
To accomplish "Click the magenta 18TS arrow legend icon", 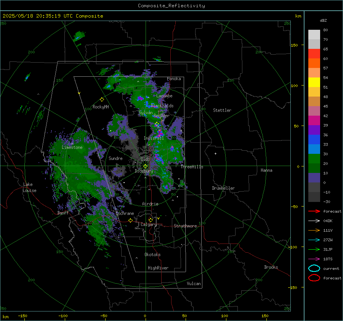I will click(314, 259).
